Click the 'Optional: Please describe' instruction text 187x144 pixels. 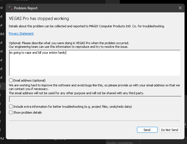(x=69, y=43)
